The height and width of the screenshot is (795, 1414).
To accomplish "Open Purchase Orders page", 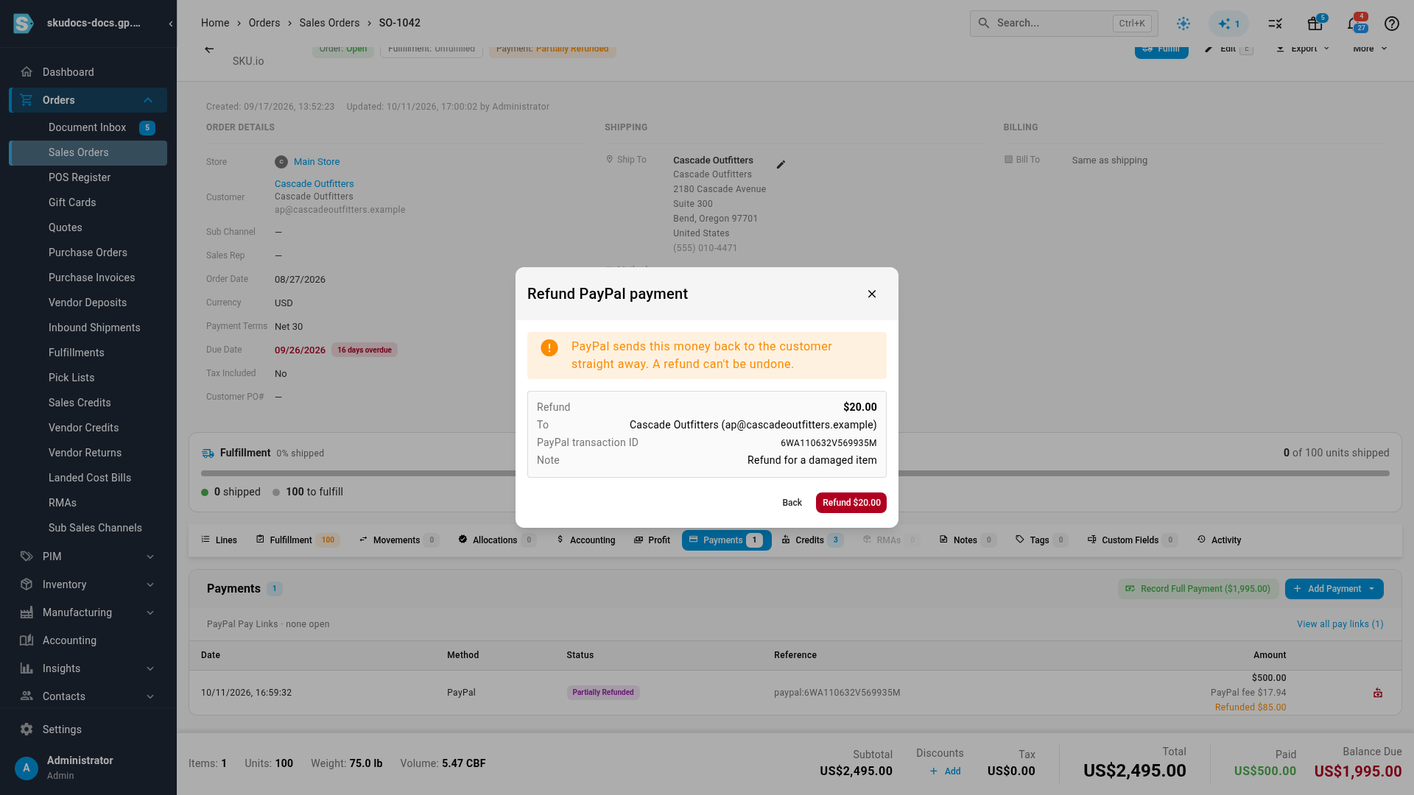I will 88,252.
